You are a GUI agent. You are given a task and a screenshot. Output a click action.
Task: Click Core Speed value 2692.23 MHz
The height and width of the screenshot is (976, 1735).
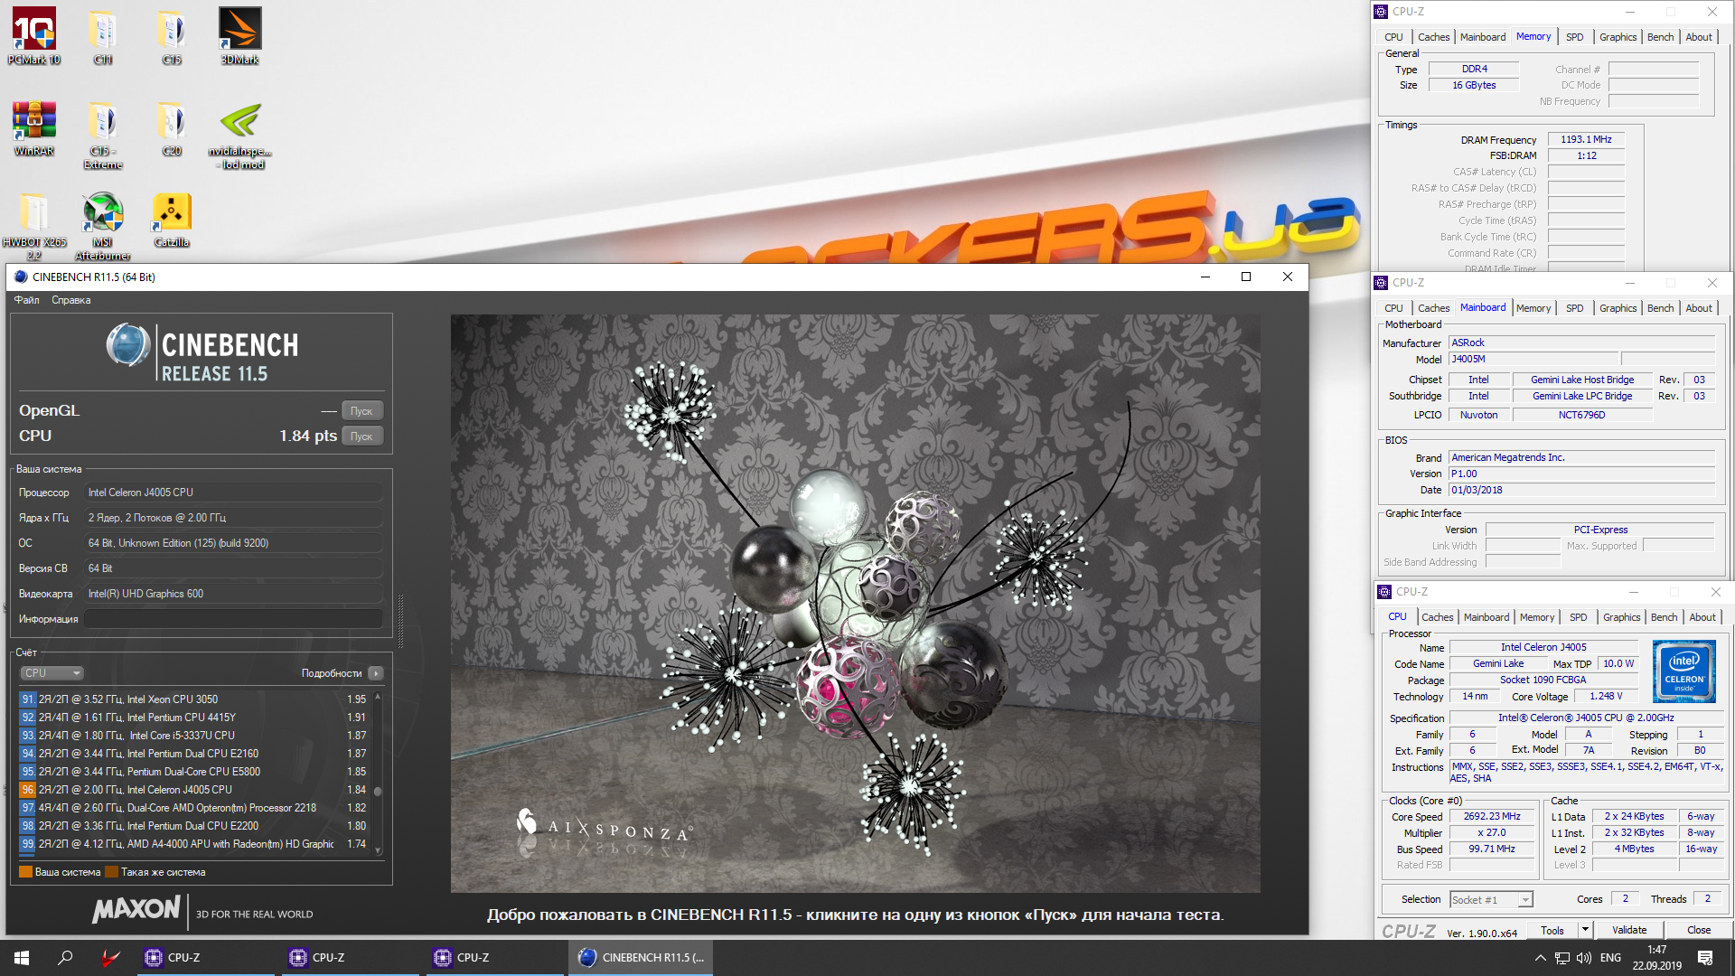[1492, 816]
